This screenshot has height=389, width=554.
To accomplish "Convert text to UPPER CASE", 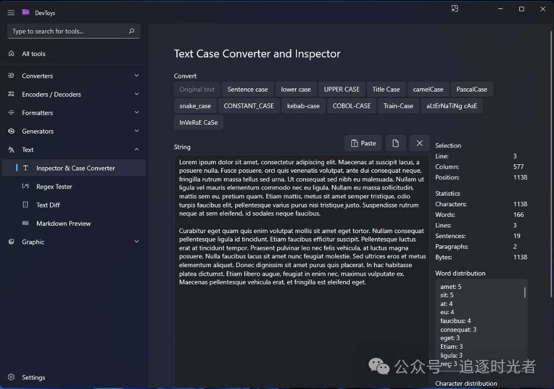I will point(342,89).
